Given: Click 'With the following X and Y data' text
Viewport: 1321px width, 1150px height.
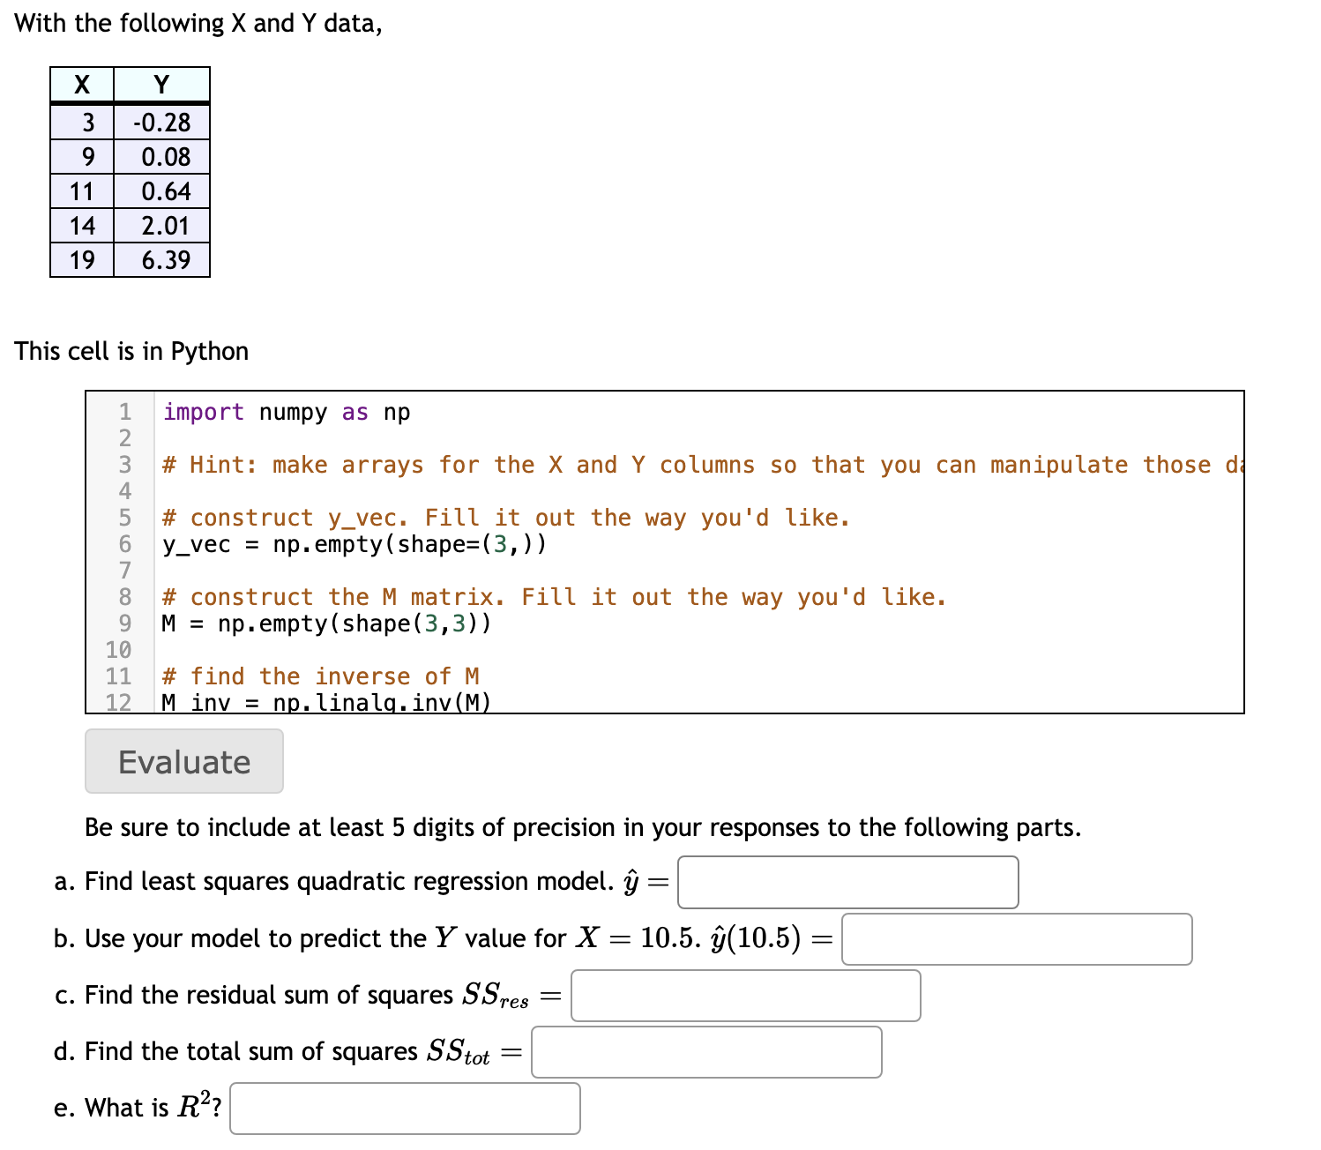Looking at the screenshot, I should [198, 23].
